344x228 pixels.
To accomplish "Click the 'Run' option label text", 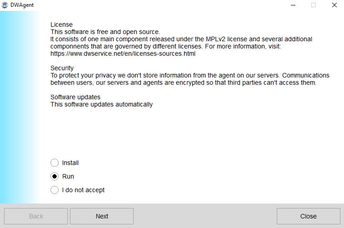I will click(68, 176).
